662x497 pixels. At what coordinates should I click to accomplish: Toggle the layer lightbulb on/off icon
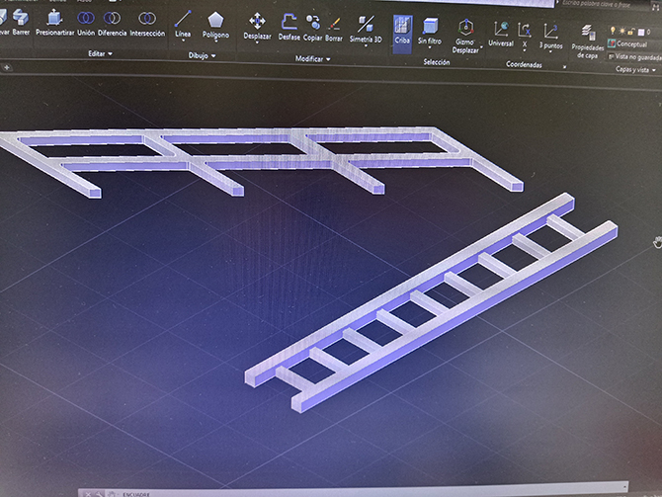(x=614, y=31)
